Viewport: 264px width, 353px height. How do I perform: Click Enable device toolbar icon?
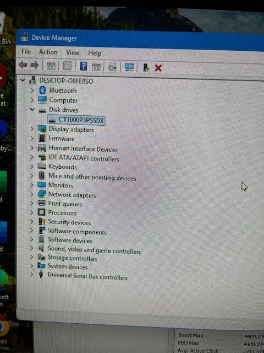click(146, 67)
